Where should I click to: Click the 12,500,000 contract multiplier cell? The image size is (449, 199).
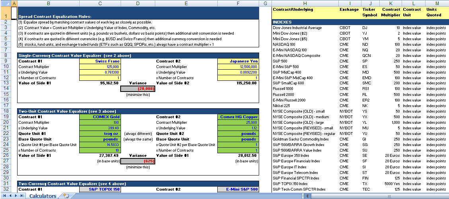[238, 66]
